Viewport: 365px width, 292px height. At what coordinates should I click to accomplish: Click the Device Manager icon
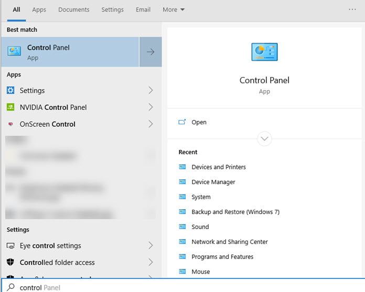click(x=182, y=182)
